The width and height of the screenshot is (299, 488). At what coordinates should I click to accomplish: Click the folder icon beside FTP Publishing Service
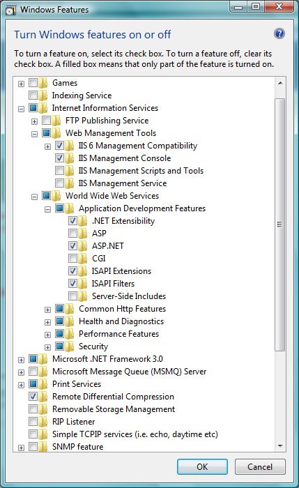(x=56, y=121)
